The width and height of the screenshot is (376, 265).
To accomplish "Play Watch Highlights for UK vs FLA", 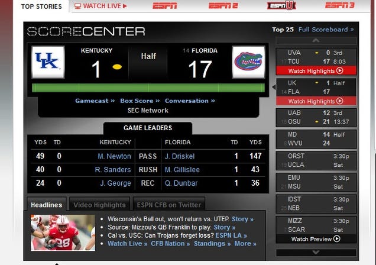I will click(x=316, y=101).
